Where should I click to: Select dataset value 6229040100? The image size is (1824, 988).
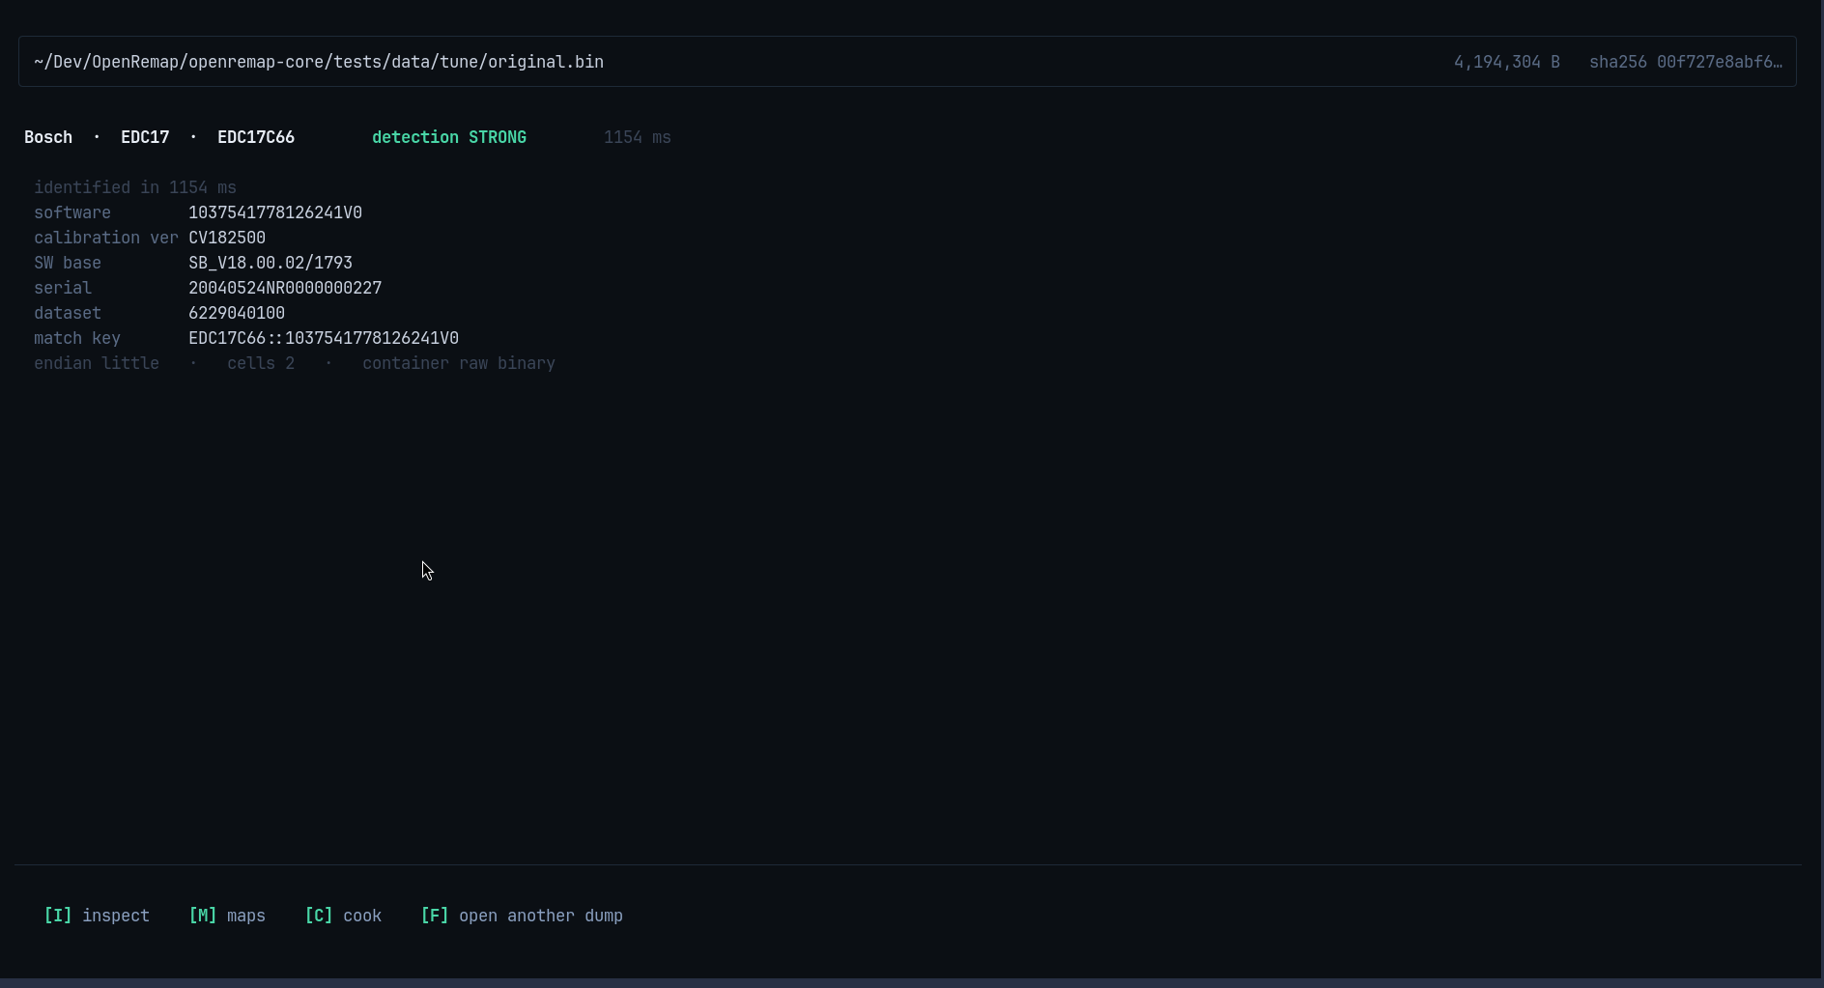click(x=237, y=313)
